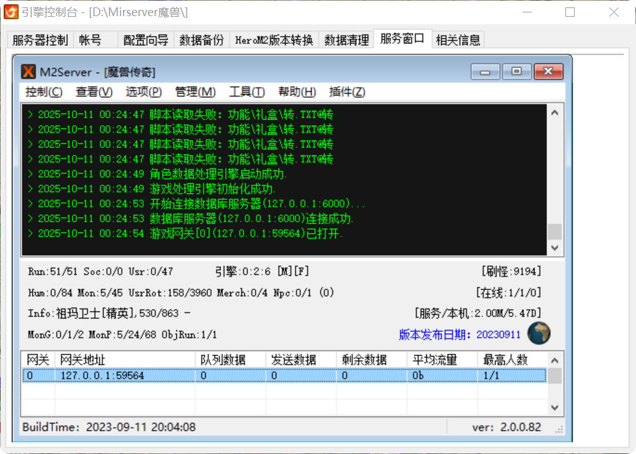Open the 控制(C) menu
The image size is (636, 454).
tap(43, 92)
